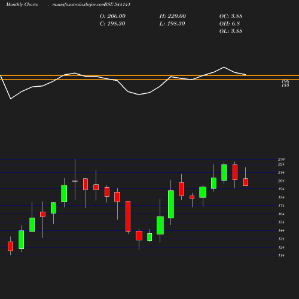The width and height of the screenshot is (299, 299).
Task: Select the high price "H: 220.00"
Action: click(x=173, y=16)
